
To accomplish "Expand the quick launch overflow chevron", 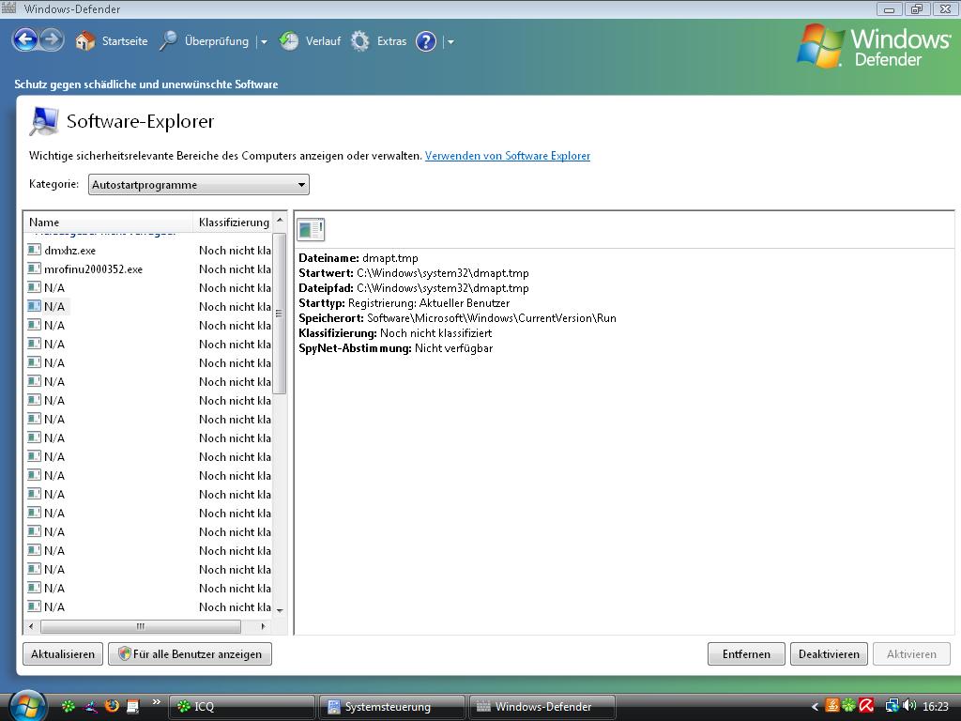I will pyautogui.click(x=157, y=702).
